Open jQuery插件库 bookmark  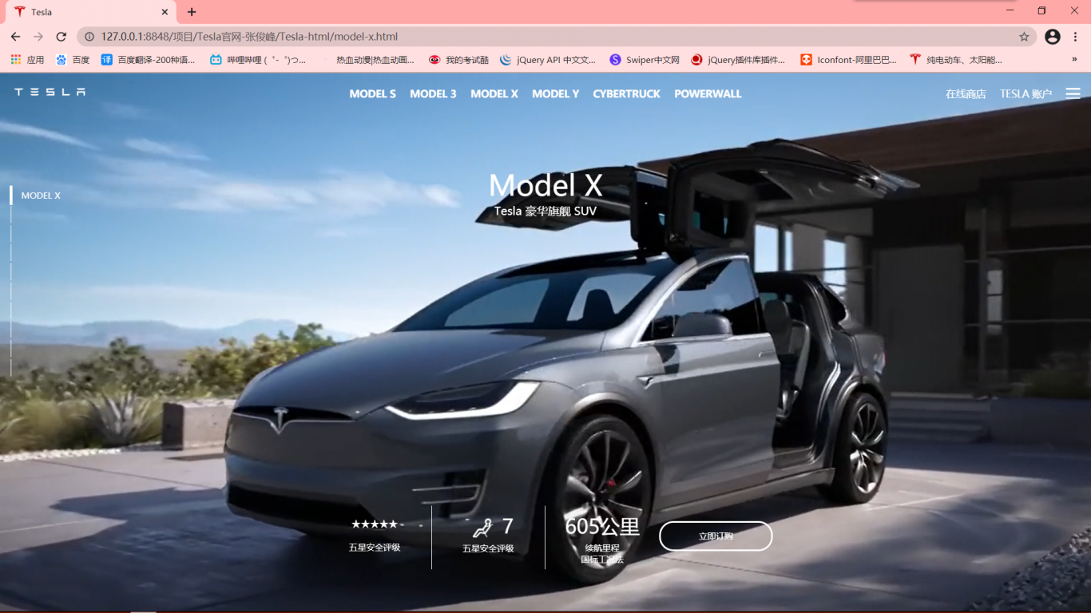tap(738, 60)
